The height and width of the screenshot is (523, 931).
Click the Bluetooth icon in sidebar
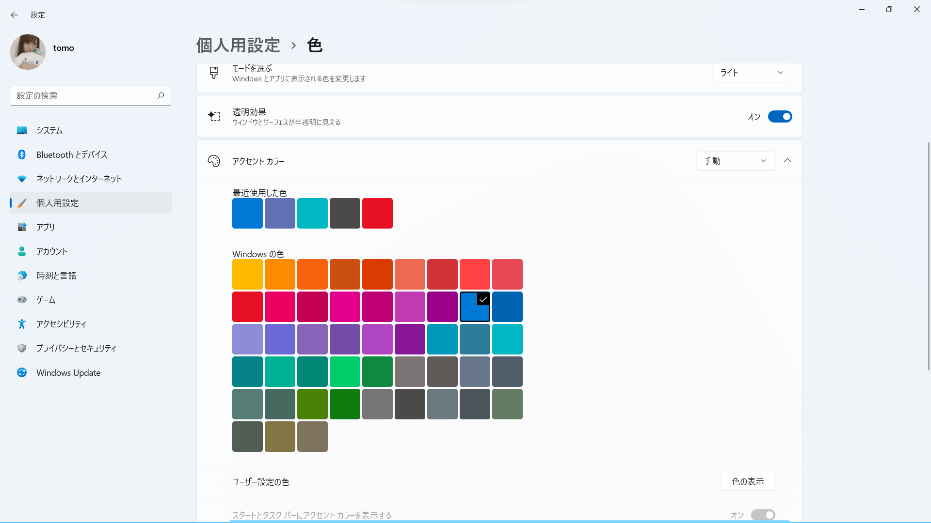click(x=22, y=154)
